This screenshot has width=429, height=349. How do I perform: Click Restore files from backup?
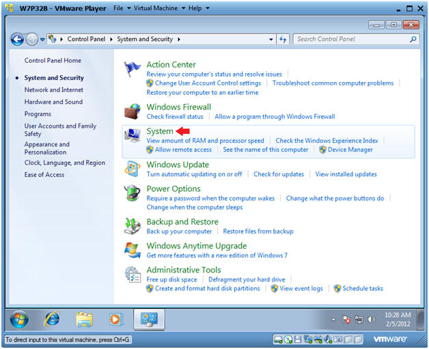(258, 232)
